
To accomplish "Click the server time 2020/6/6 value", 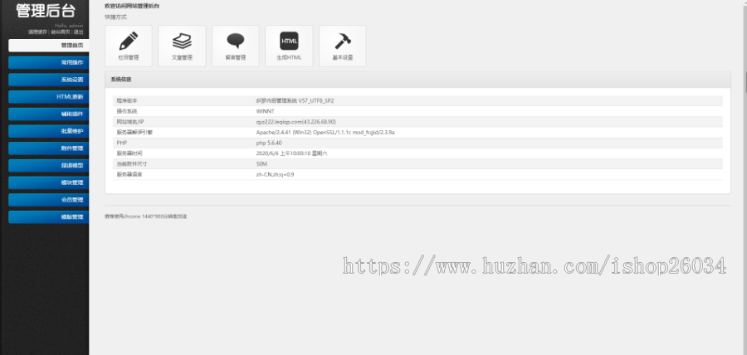I will pyautogui.click(x=291, y=153).
